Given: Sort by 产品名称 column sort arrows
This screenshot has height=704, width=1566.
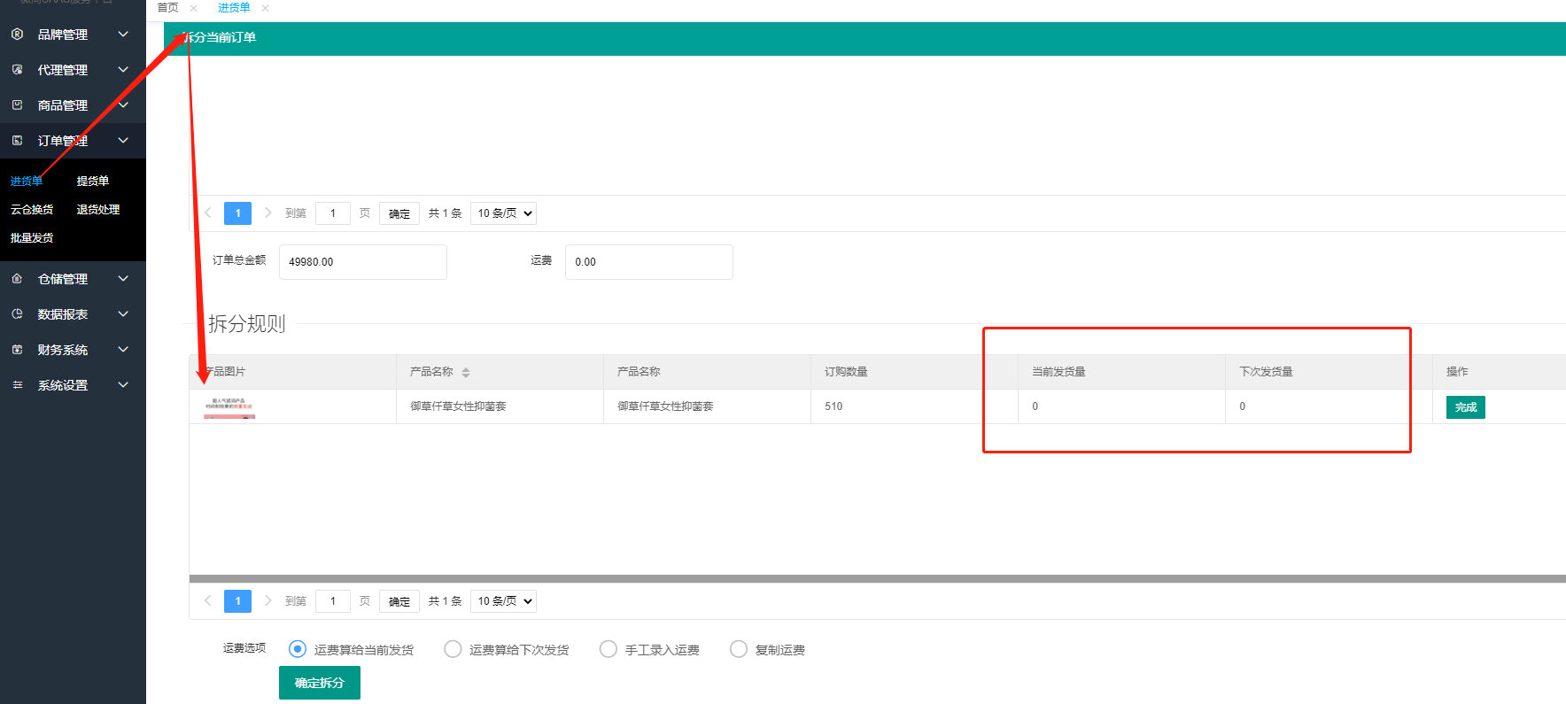Looking at the screenshot, I should point(466,373).
